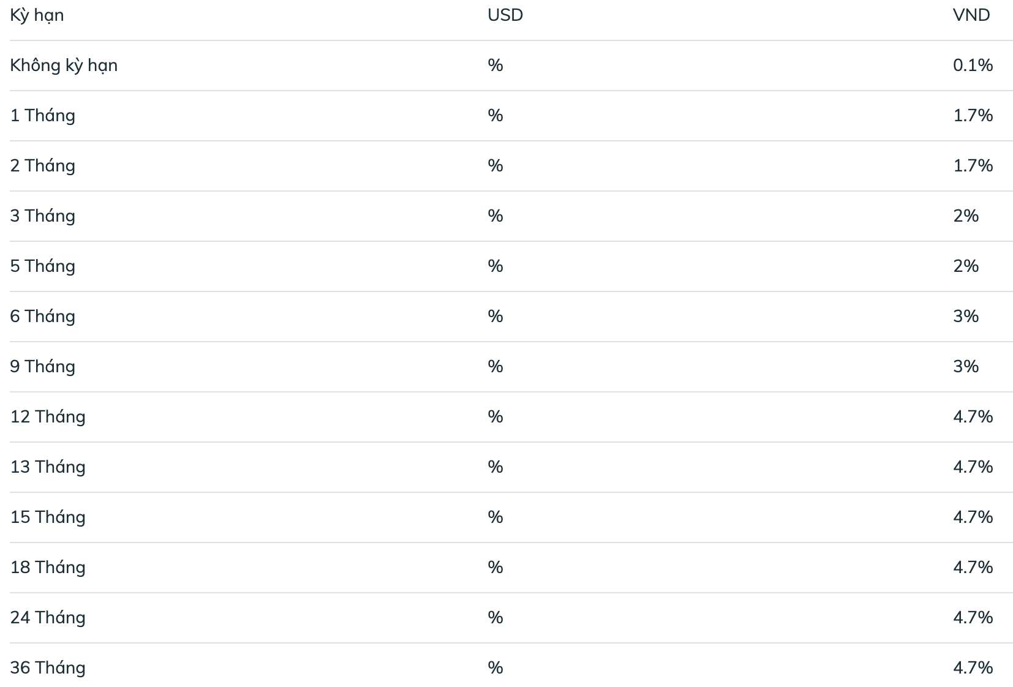Click the 6 Tháng term label

coord(43,317)
